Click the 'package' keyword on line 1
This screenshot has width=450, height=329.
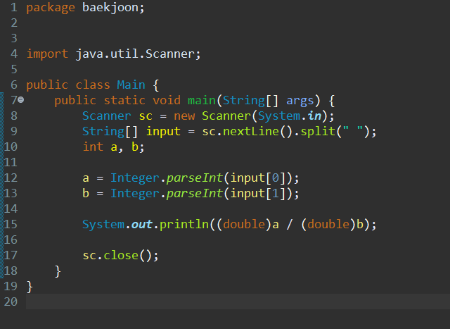point(51,8)
